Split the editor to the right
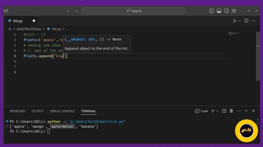This screenshot has width=263, height=147. point(246,21)
